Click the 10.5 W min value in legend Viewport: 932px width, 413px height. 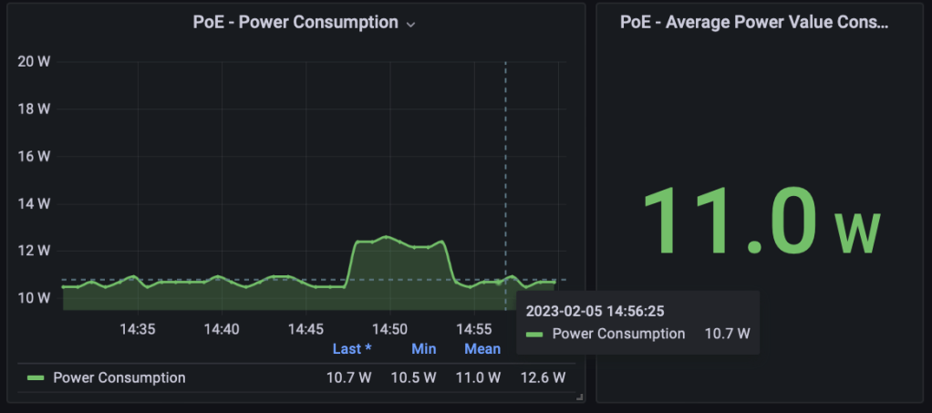tap(414, 377)
